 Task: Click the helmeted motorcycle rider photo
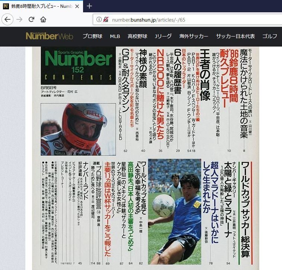coord(78,130)
